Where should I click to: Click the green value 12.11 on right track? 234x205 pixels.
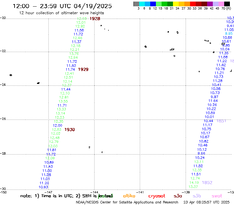pyautogui.click(x=199, y=162)
